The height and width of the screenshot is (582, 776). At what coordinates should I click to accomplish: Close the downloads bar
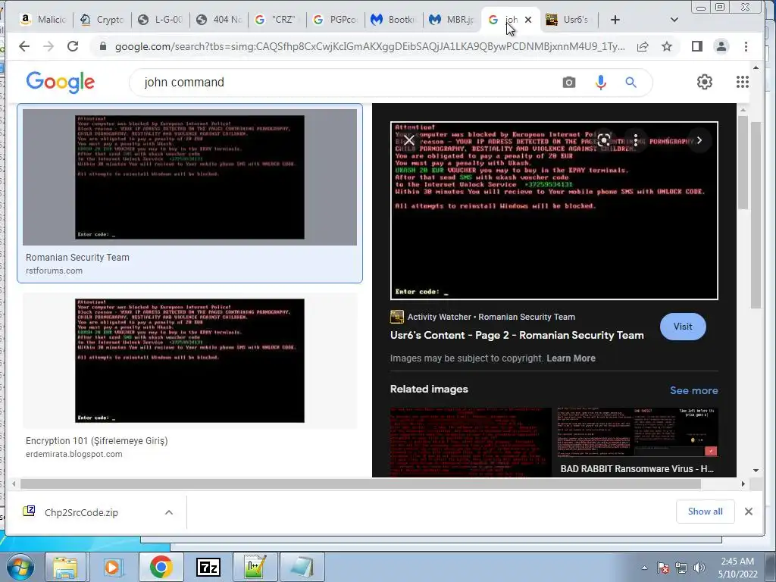(748, 512)
